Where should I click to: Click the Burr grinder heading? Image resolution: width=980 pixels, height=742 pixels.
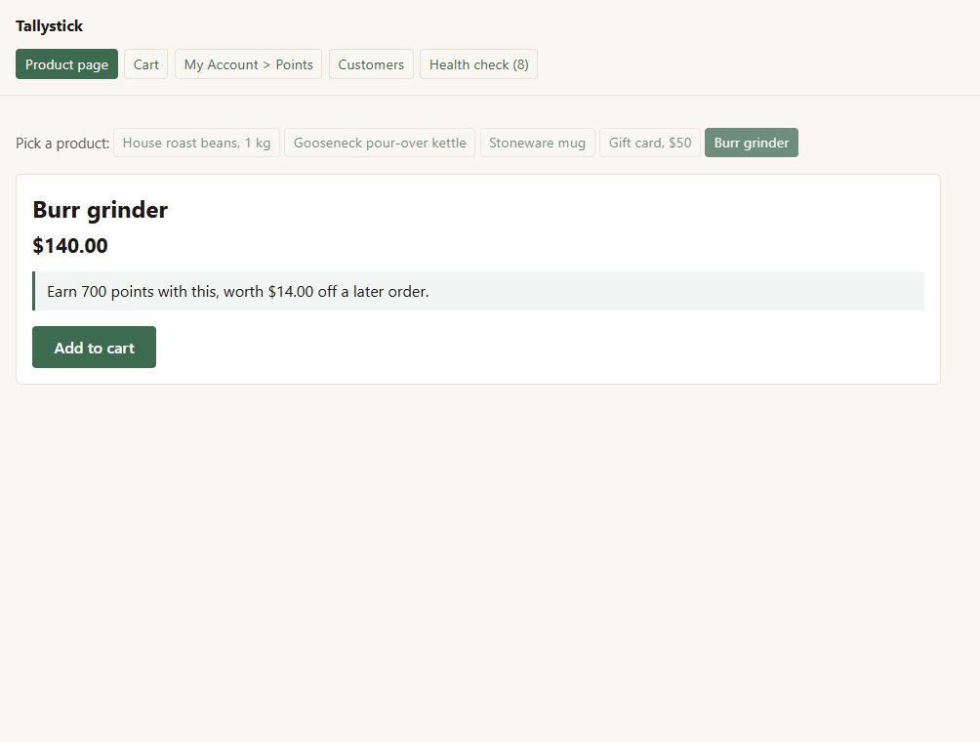100,210
